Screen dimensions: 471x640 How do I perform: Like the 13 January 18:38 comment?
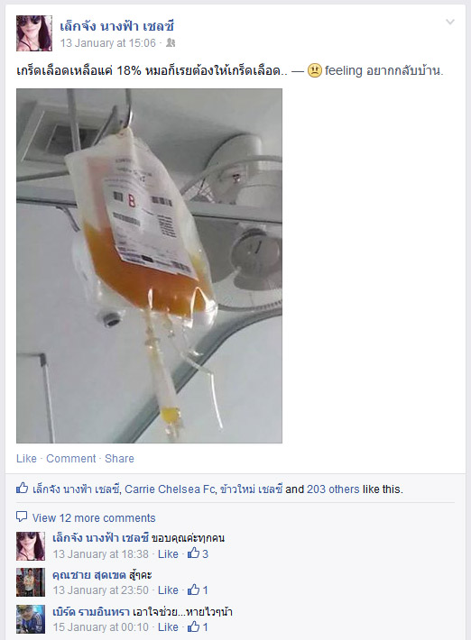[168, 553]
